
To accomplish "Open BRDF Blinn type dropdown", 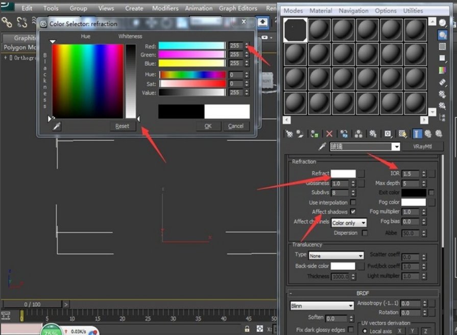I will [322, 305].
